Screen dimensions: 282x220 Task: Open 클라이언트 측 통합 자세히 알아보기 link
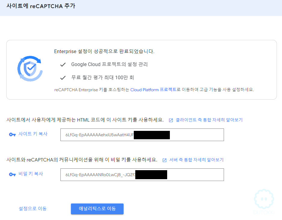click(209, 120)
